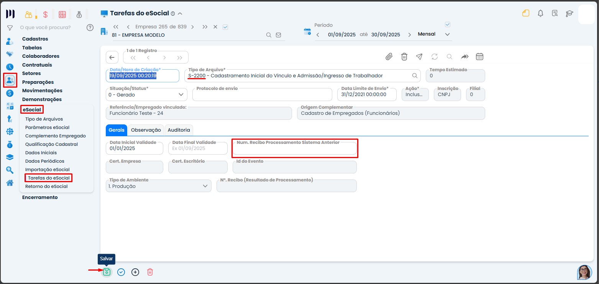Click the graduation cap icon
Viewport: 599px width, 284px height.
(569, 13)
